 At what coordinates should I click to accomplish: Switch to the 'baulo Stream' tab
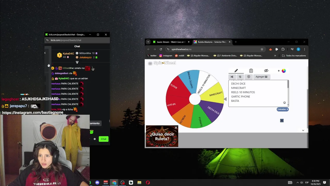(171, 42)
